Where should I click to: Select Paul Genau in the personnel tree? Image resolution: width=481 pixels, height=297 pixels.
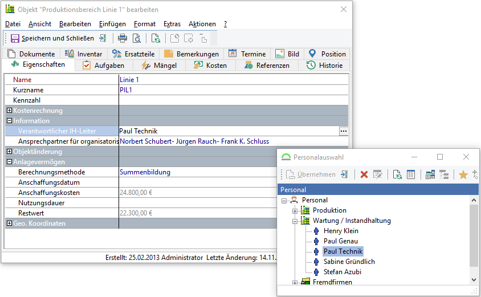point(340,241)
